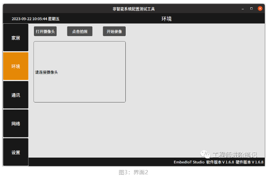The height and width of the screenshot is (177, 269).
Task: Maximize the configuration tool window
Action: 251,9
